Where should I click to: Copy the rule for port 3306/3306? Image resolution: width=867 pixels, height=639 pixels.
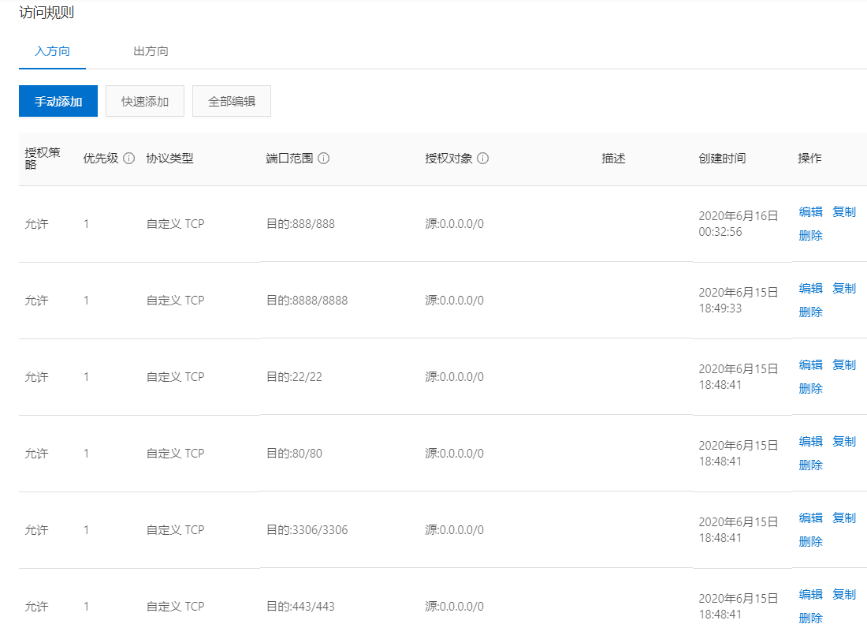tap(844, 518)
